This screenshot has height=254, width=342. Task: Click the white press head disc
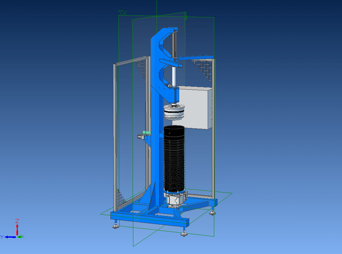click(x=174, y=112)
